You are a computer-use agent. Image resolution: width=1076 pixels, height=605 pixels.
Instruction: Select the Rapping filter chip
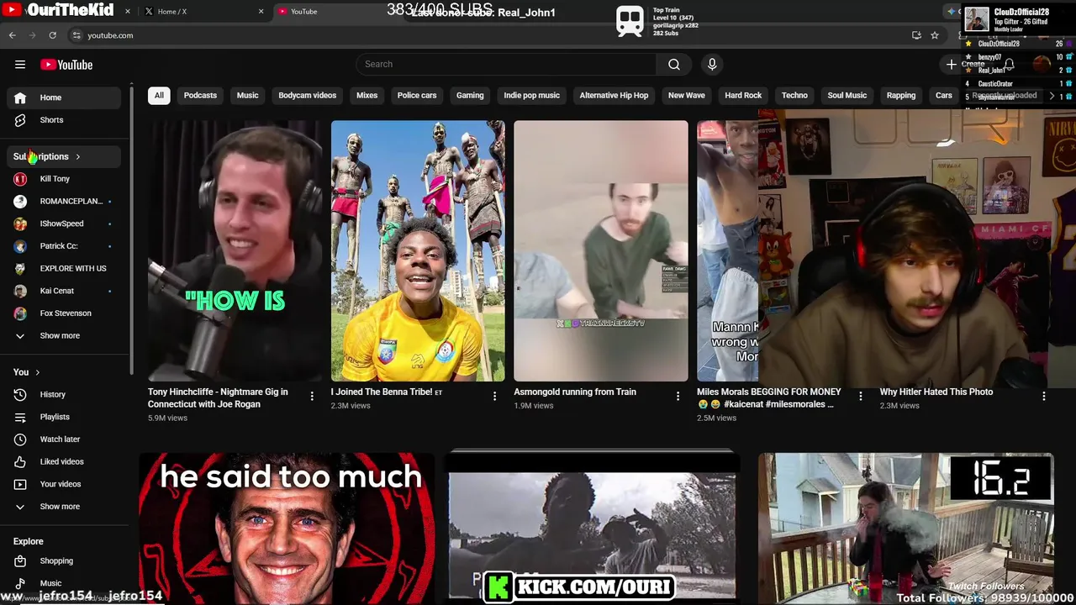900,96
